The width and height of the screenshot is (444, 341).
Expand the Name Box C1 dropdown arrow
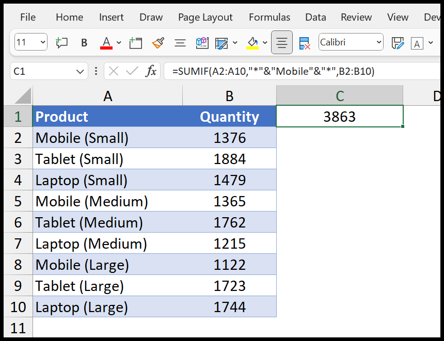click(80, 71)
